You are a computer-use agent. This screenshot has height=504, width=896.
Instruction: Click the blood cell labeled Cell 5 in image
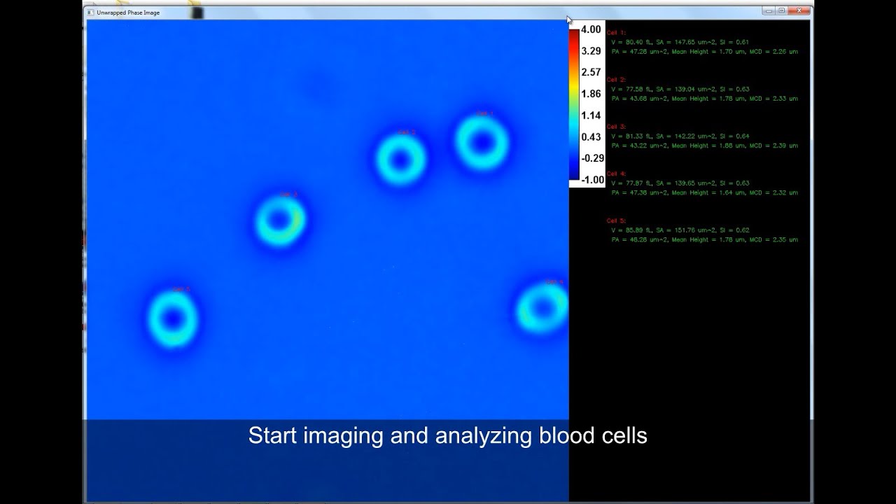[173, 318]
